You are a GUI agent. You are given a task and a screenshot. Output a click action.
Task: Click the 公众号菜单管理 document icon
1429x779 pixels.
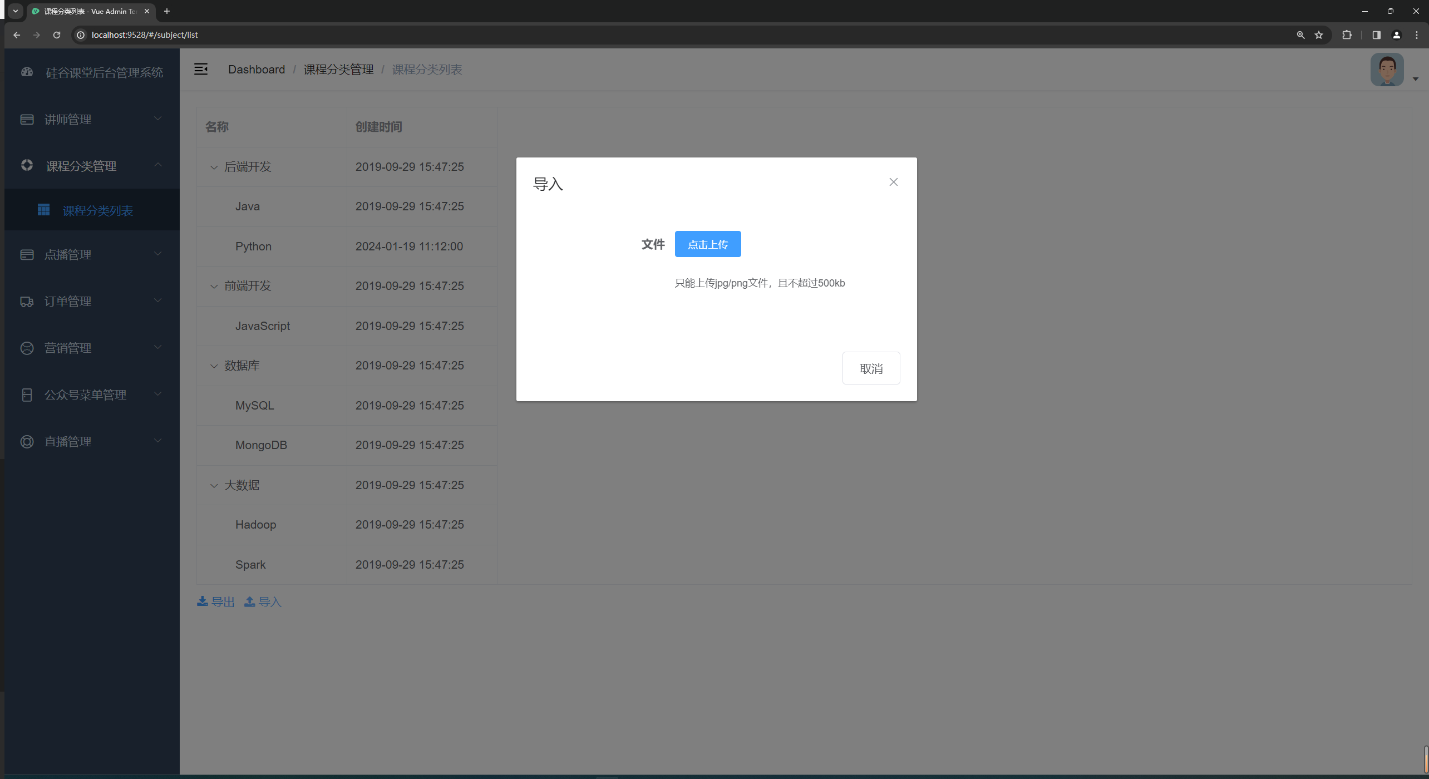(27, 395)
